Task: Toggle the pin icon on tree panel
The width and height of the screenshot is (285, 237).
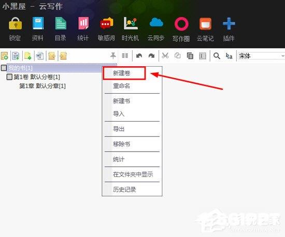Action: (113, 55)
